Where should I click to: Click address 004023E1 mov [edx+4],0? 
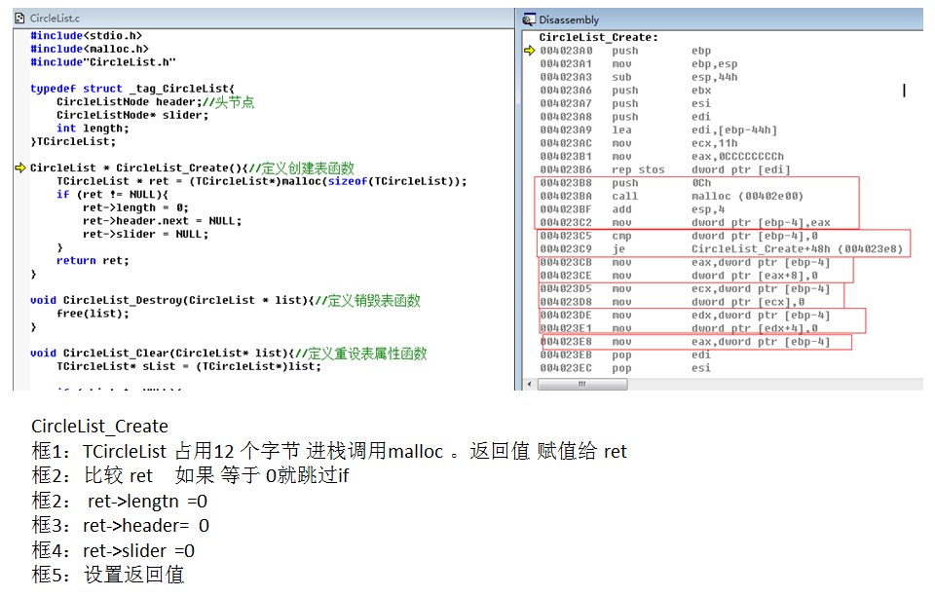(679, 328)
